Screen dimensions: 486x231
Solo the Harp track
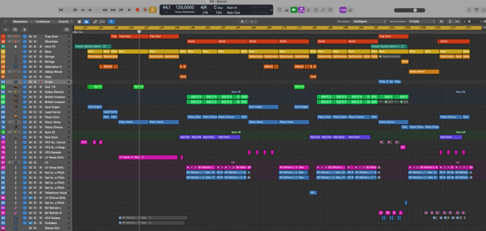pyautogui.click(x=35, y=77)
